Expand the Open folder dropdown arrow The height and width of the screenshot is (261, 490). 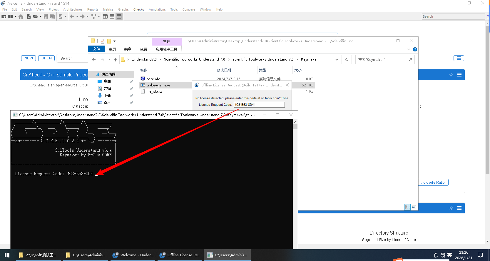41,17
